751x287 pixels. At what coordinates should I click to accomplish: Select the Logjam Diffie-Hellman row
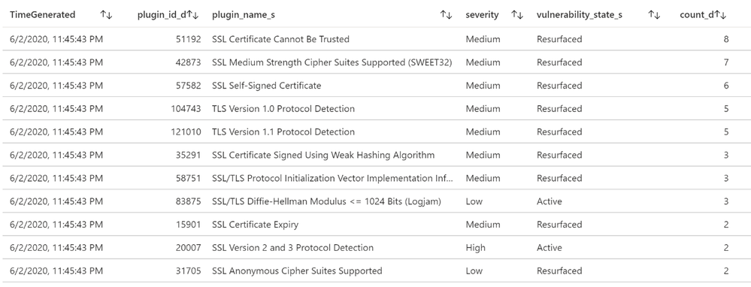pyautogui.click(x=376, y=201)
